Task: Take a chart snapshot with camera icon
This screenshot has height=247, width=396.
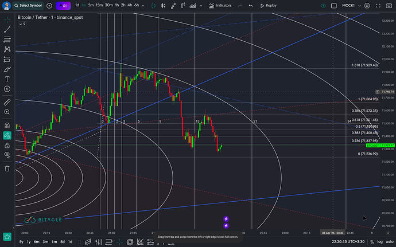Action: tap(389, 6)
